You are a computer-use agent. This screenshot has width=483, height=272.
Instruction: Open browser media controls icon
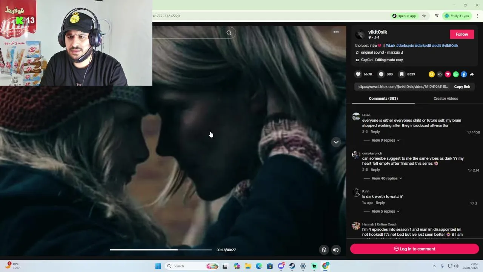[x=436, y=16]
